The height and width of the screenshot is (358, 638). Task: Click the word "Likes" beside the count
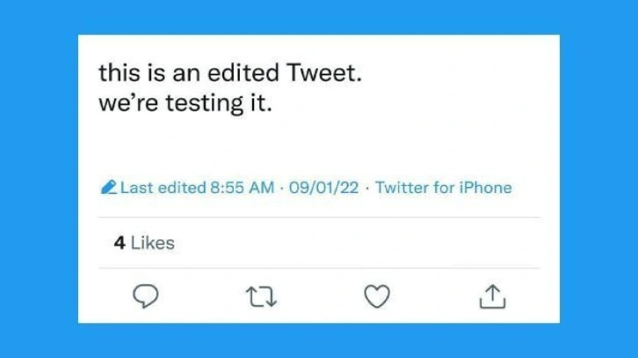tap(153, 243)
